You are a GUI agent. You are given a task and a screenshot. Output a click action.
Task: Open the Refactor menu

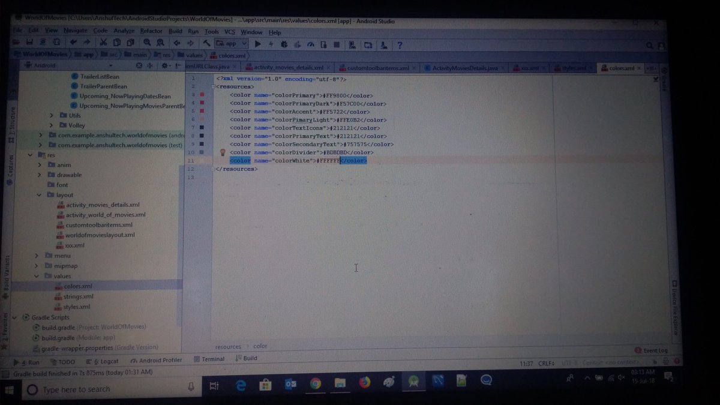point(151,31)
